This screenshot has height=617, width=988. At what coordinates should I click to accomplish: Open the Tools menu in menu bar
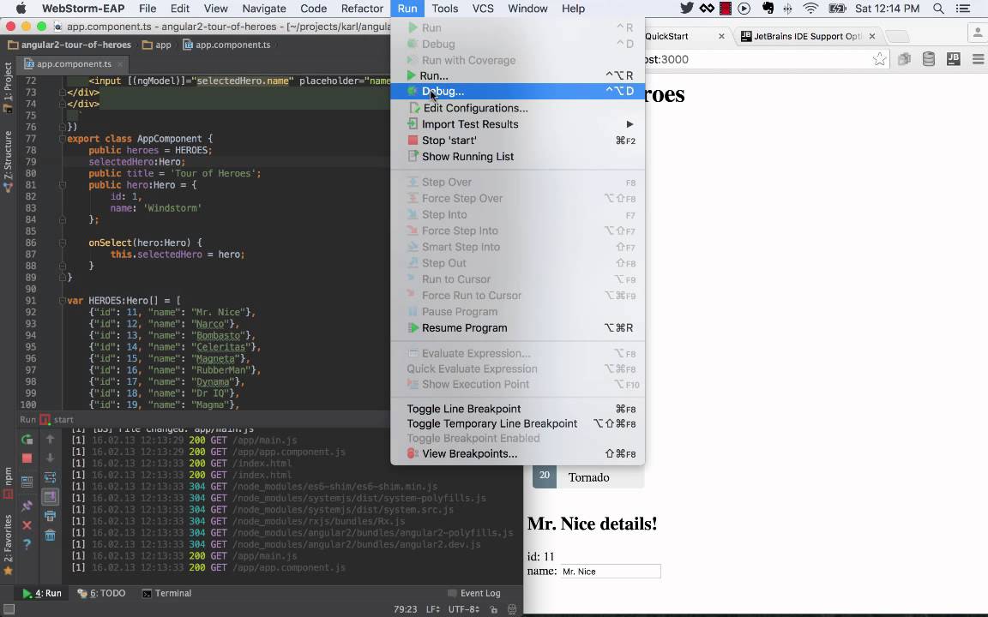coord(445,9)
